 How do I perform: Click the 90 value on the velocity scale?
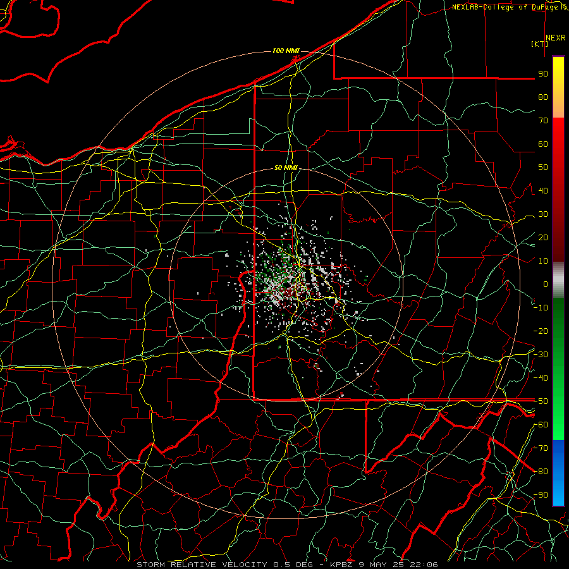coord(543,74)
